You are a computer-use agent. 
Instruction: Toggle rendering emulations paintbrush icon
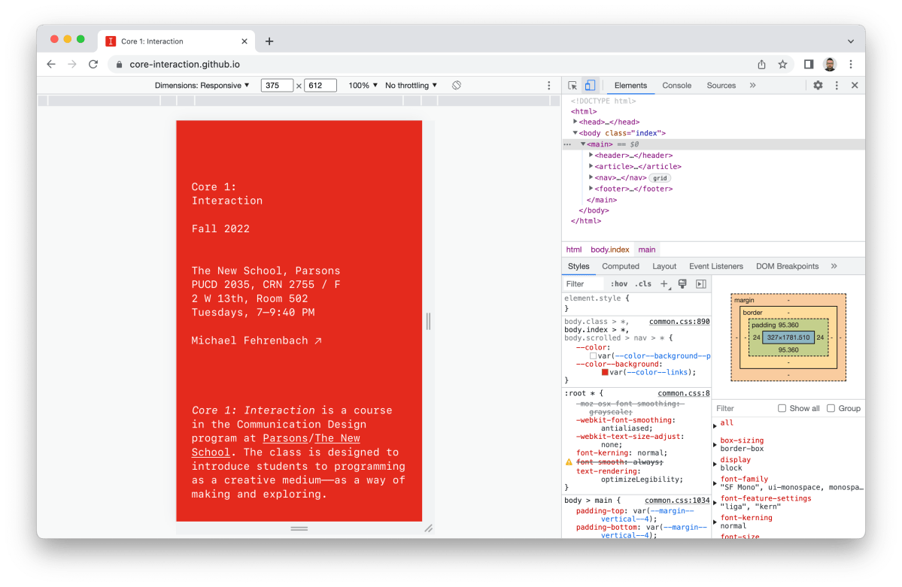683,283
